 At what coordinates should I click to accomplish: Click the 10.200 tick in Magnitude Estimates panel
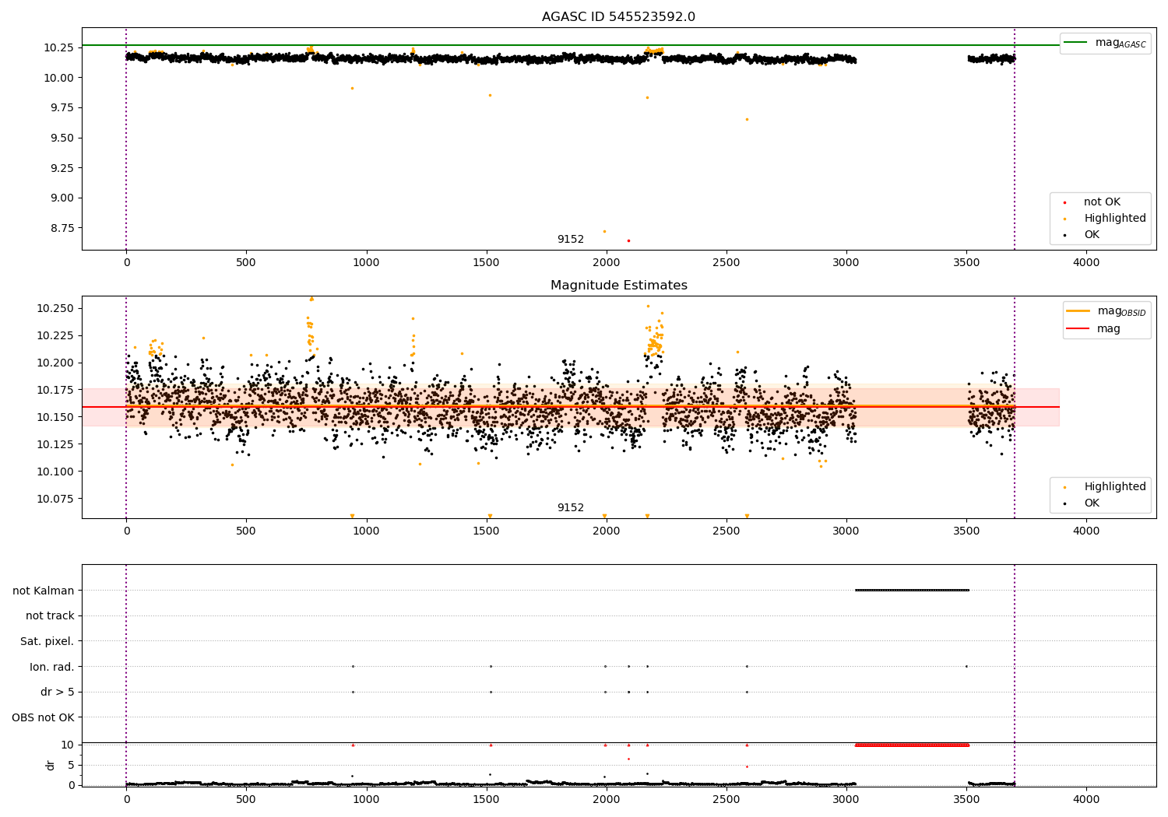(55, 363)
